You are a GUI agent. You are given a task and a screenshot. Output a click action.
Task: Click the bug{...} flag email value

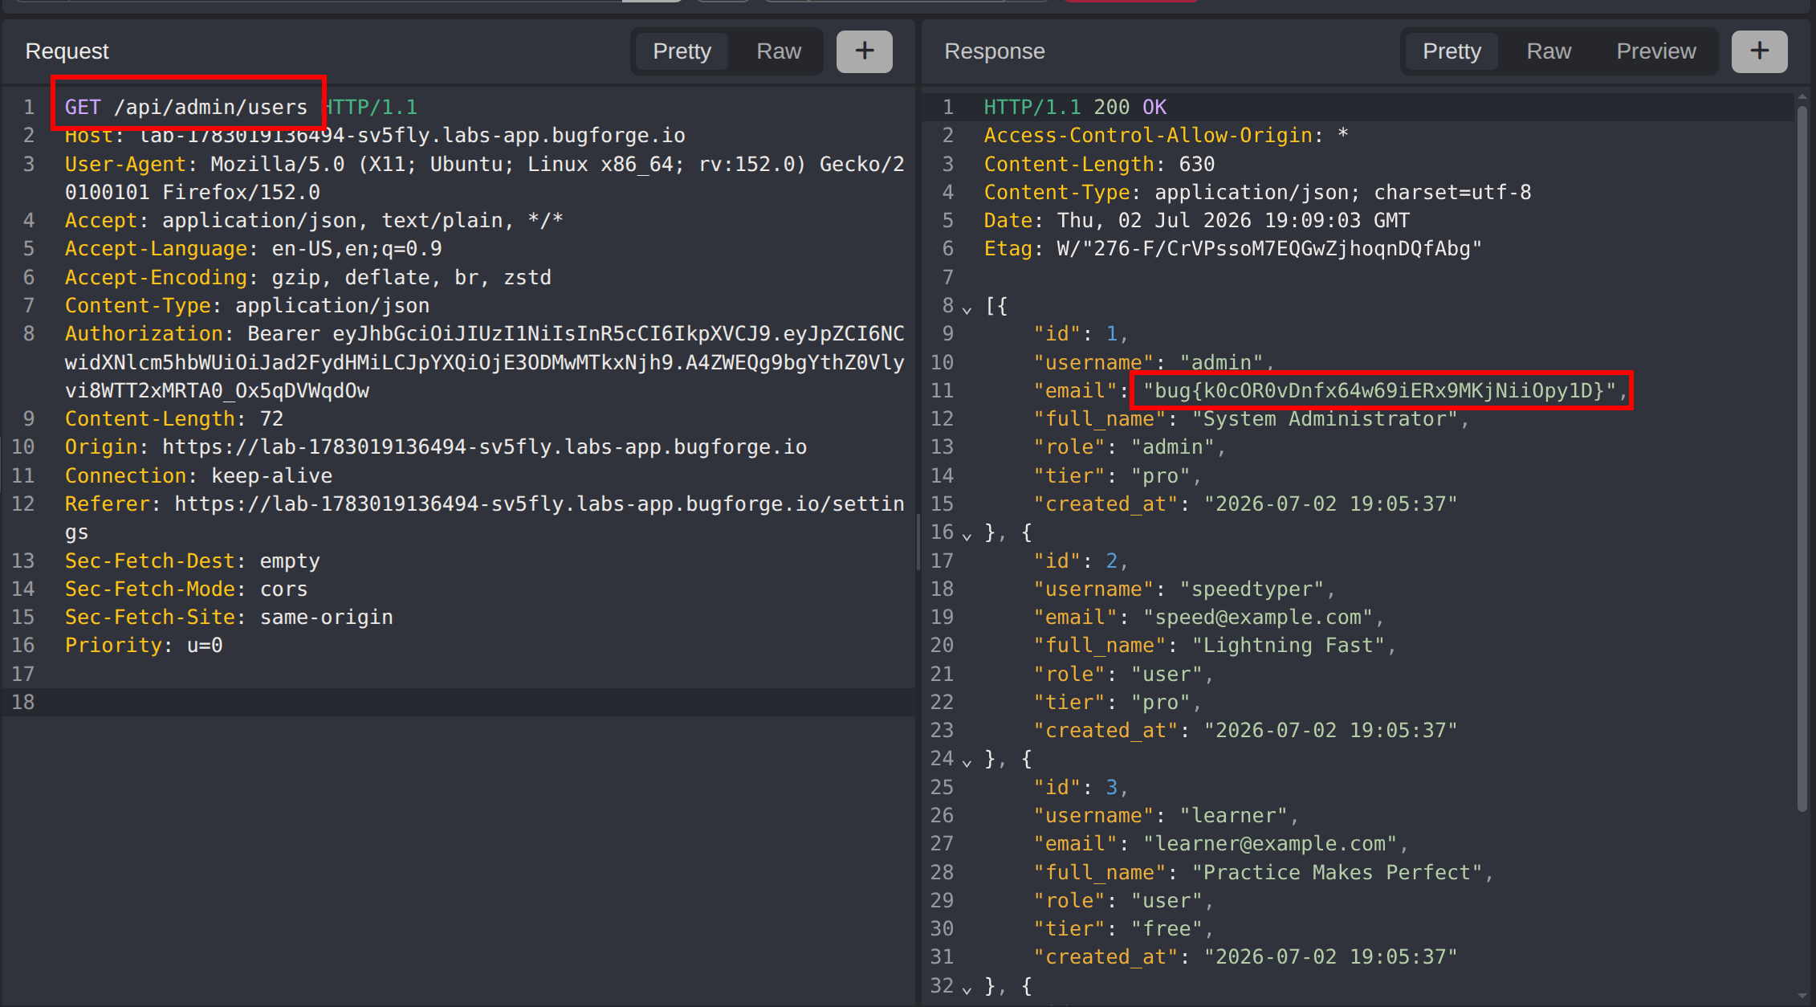click(1379, 390)
